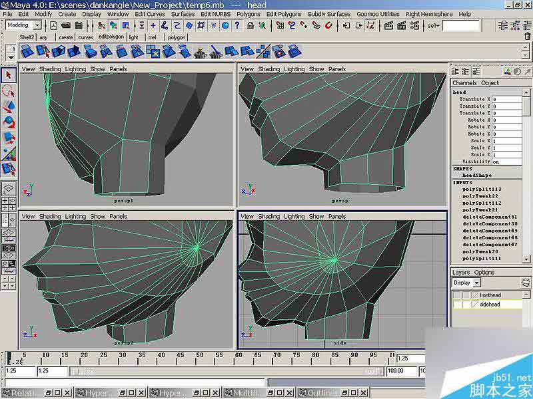Choose the Move tool in toolbox
The width and height of the screenshot is (533, 399).
tap(9, 106)
